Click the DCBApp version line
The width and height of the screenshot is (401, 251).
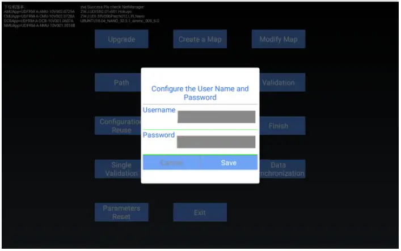(39, 21)
